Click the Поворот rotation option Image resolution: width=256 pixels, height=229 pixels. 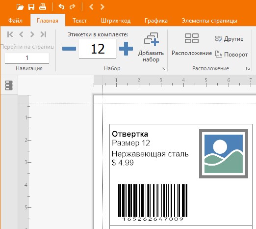(x=231, y=55)
